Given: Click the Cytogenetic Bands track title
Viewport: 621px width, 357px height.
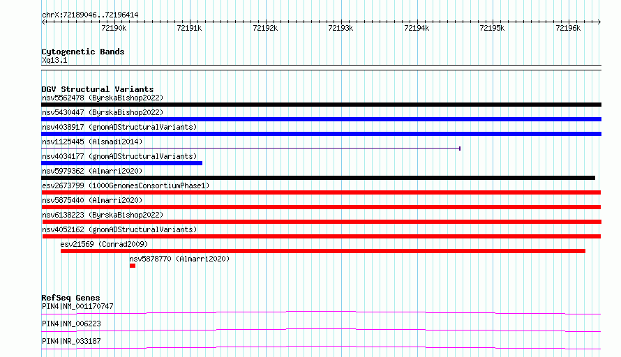Looking at the screenshot, I should point(83,52).
